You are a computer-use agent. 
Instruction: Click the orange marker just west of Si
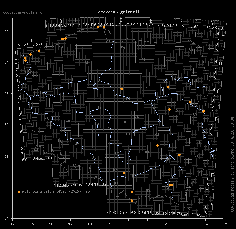(x=170, y=109)
